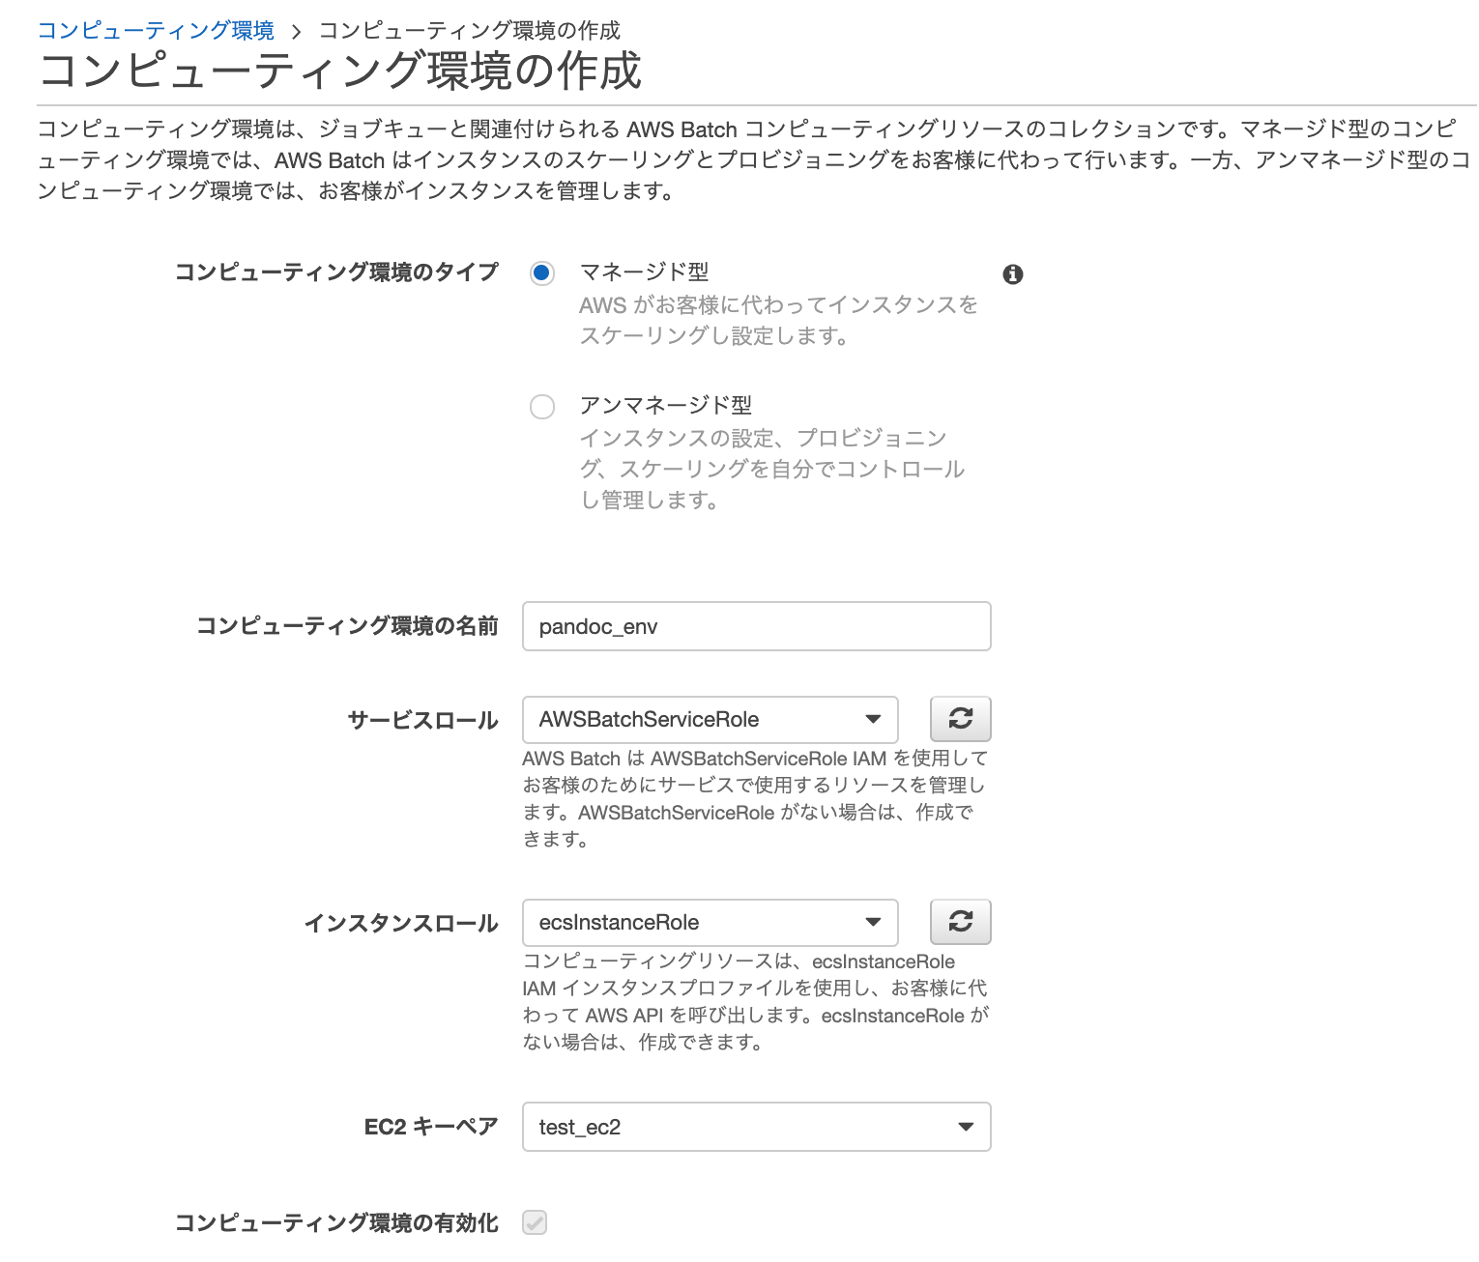
Task: Click the インスタンスロール field label
Action: pyautogui.click(x=401, y=924)
